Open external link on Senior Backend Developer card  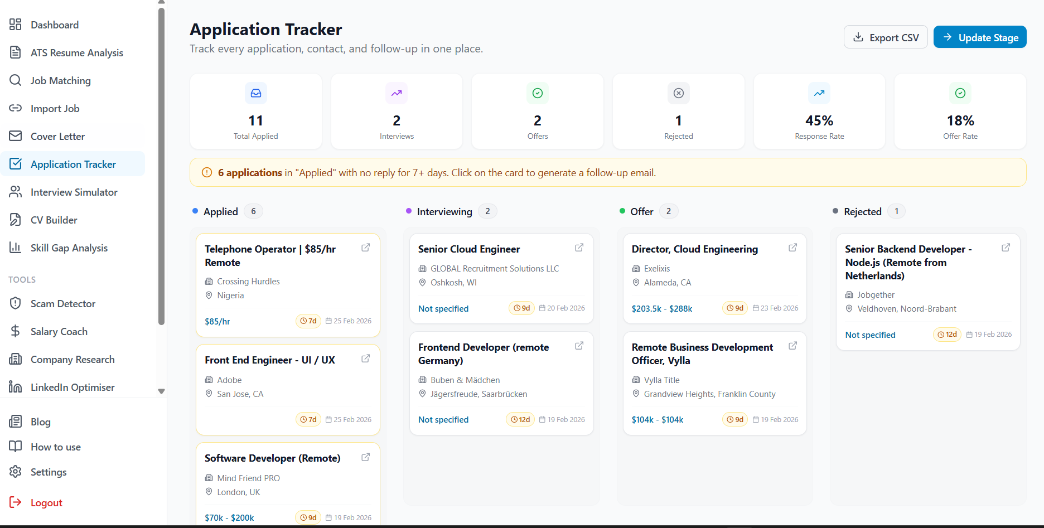coord(1006,248)
